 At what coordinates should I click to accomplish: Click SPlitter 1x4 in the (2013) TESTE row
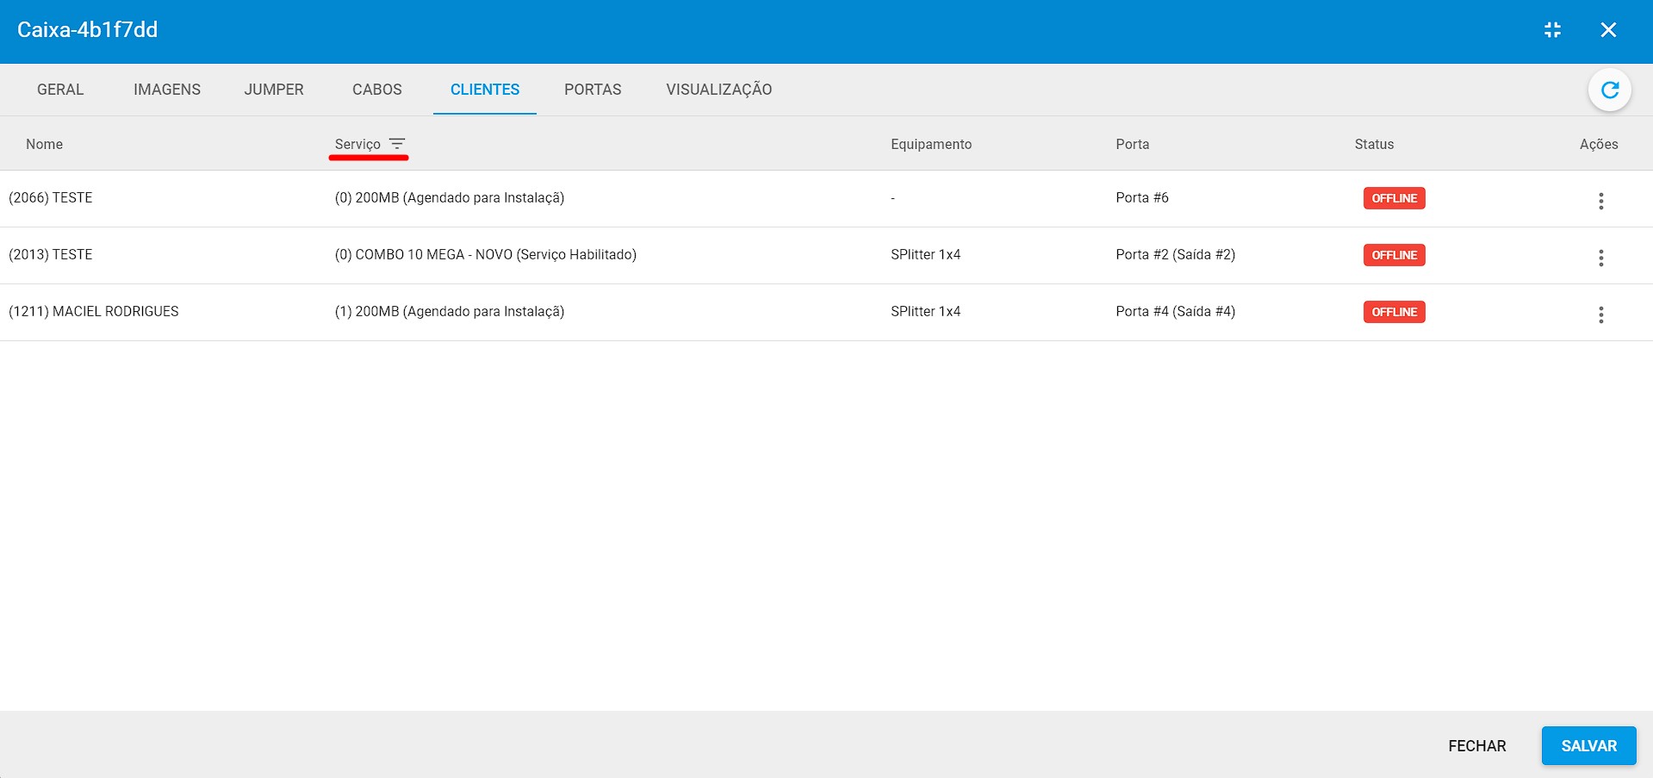point(925,255)
